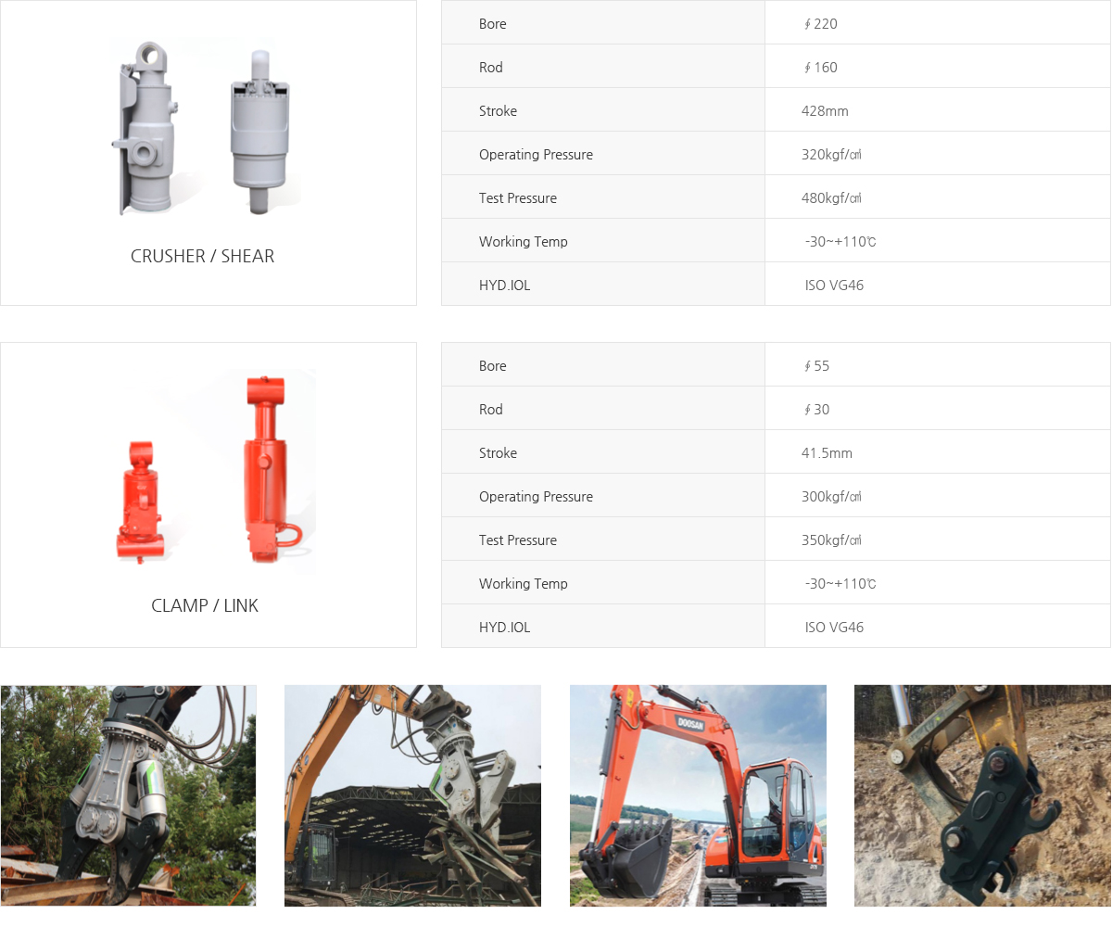The image size is (1112, 927).
Task: Click the stroke value 41.5mm
Action: pyautogui.click(x=827, y=452)
